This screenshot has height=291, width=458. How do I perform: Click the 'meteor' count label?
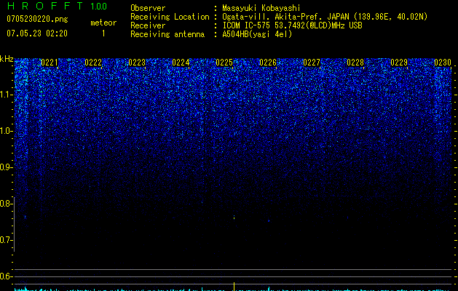click(x=103, y=23)
